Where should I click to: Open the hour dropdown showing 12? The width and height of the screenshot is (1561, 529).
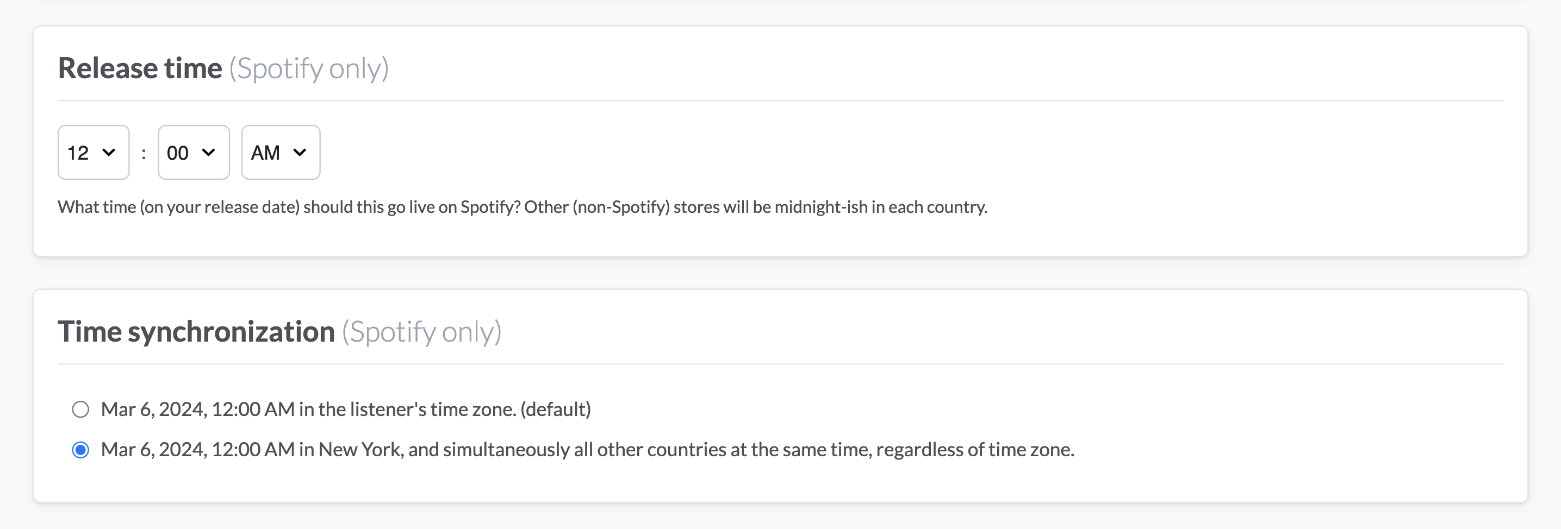(94, 153)
